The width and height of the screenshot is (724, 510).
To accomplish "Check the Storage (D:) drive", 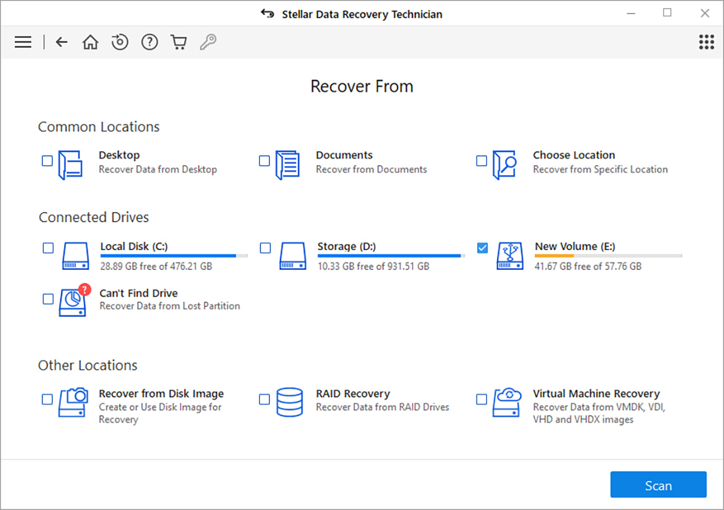I will [265, 248].
